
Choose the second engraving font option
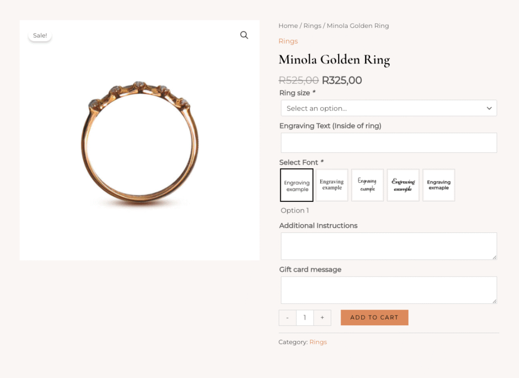332,185
